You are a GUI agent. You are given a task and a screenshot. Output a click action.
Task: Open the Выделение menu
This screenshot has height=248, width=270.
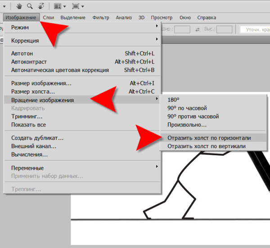pos(73,18)
